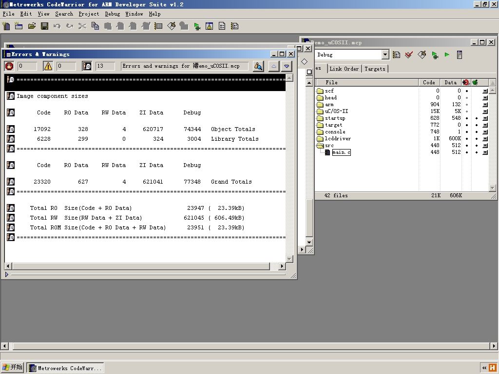Toggle the debug dot for console row
The width and height of the screenshot is (499, 374).
pyautogui.click(x=477, y=132)
